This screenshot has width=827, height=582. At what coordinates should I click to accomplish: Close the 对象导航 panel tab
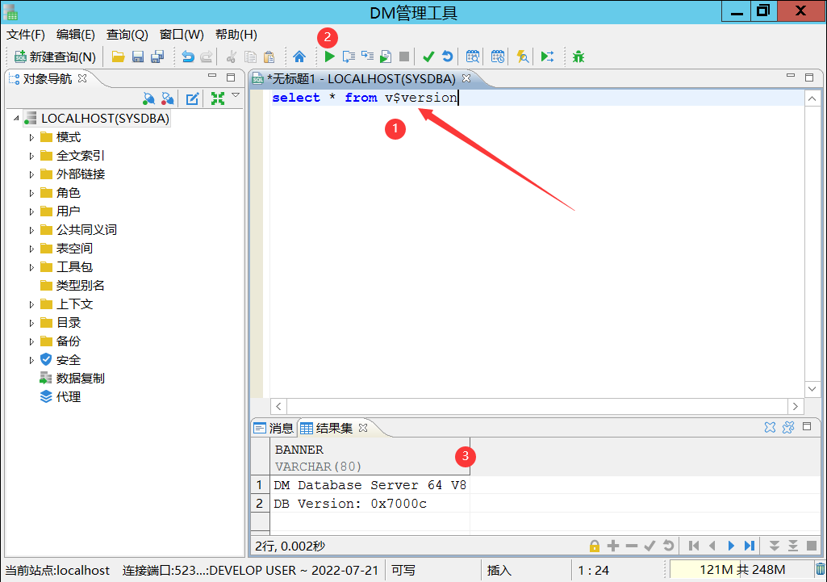(82, 78)
